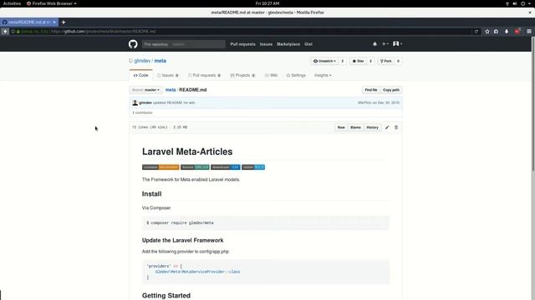Click the Firefox back arrow button

click(x=5, y=32)
